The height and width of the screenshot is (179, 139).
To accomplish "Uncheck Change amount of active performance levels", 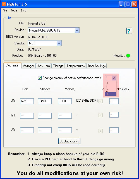I will [40, 78].
